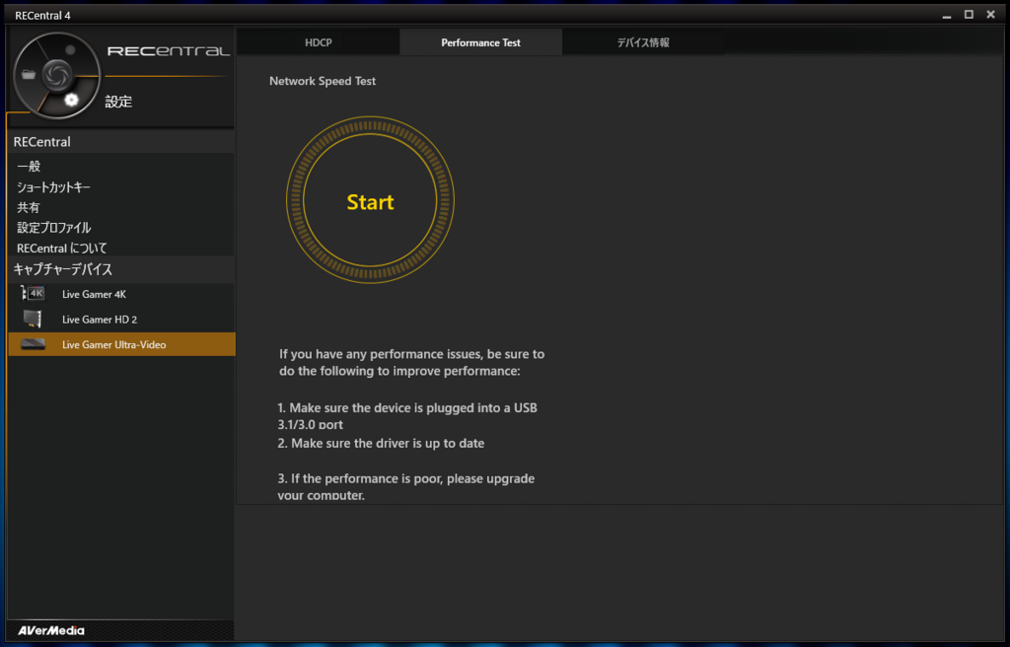Click the 'upgrade your computer' tip text

click(x=405, y=486)
